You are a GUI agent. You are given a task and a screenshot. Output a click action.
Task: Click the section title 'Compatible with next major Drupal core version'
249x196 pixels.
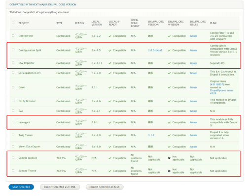pyautogui.click(x=43, y=4)
